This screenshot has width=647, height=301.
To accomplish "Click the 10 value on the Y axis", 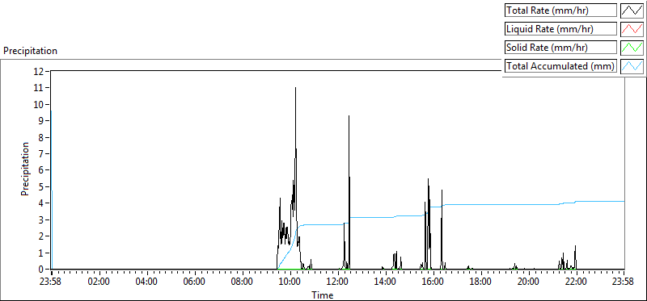I will pyautogui.click(x=39, y=104).
